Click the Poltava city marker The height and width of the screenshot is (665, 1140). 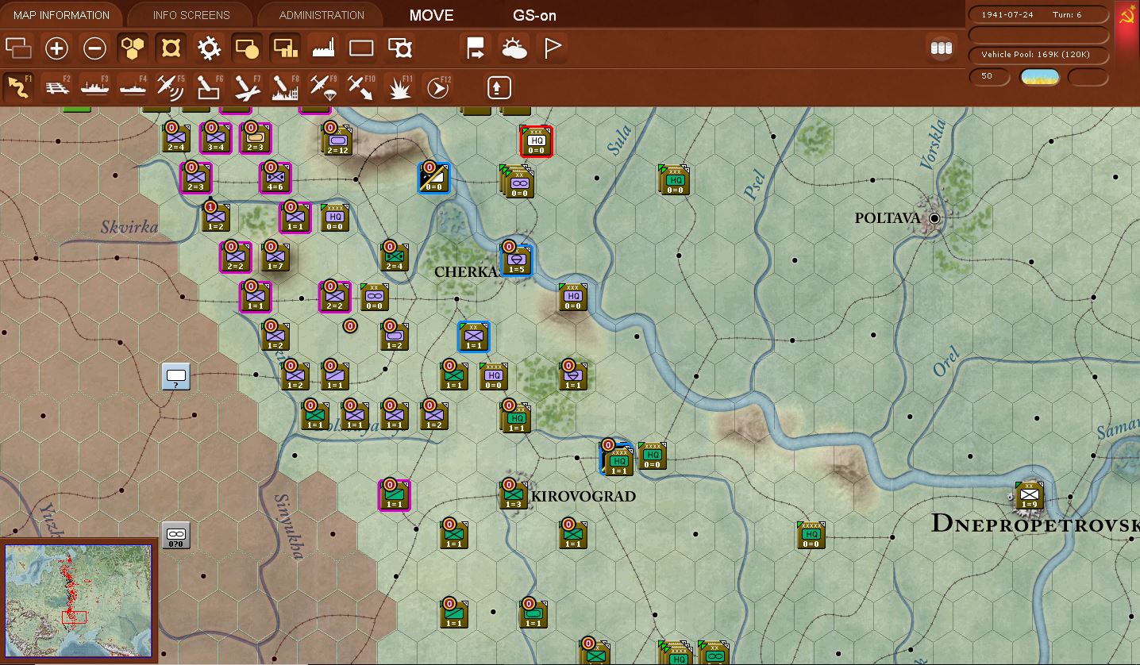coord(934,217)
